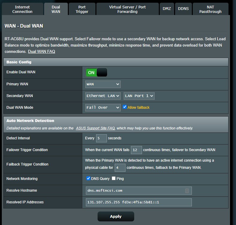
Task: Open the Dual WAN Mode dropdown
Action: pyautogui.click(x=103, y=108)
